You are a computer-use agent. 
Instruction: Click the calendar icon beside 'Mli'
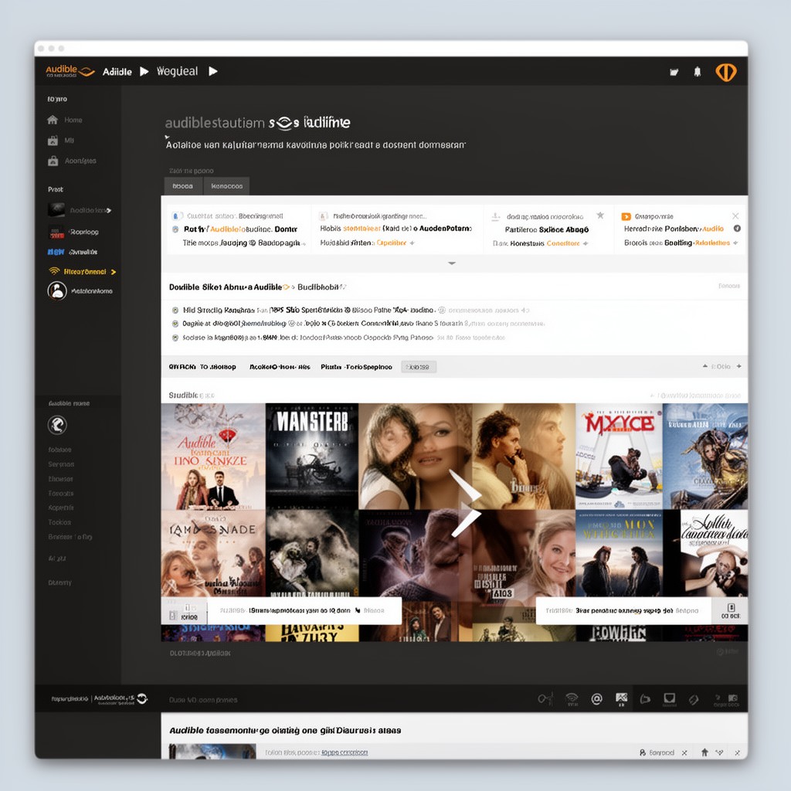[x=53, y=141]
